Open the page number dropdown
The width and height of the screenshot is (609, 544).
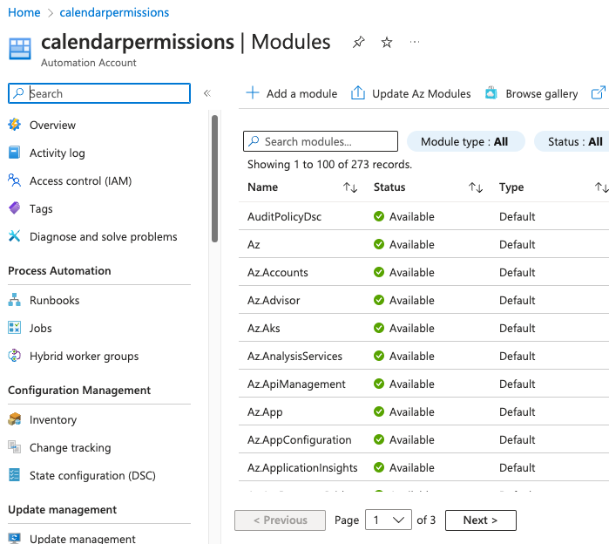pos(389,520)
